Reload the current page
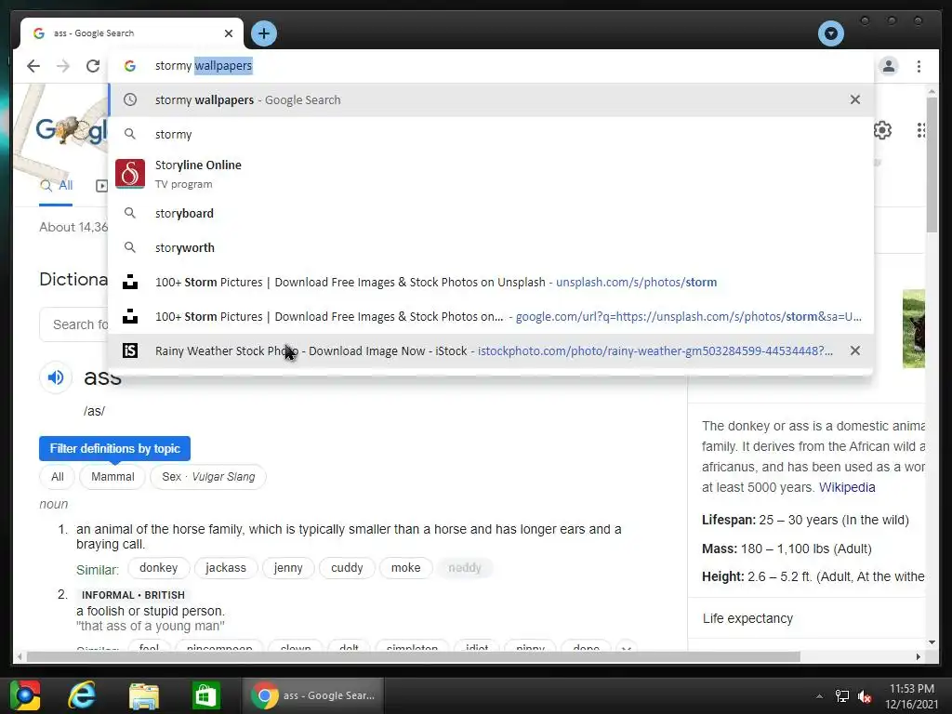 [92, 66]
